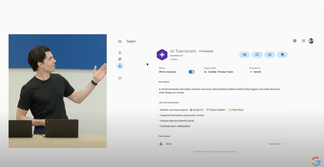Click the Gemini text under Powered by
This screenshot has height=167, width=324.
pyautogui.click(x=257, y=72)
